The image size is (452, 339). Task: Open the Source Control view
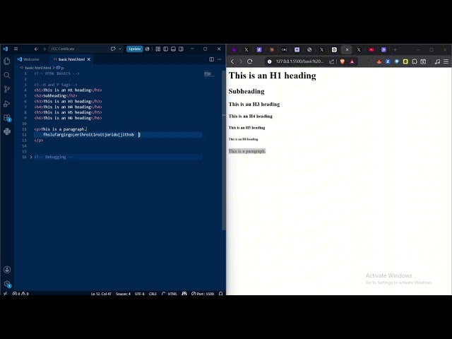coord(7,90)
